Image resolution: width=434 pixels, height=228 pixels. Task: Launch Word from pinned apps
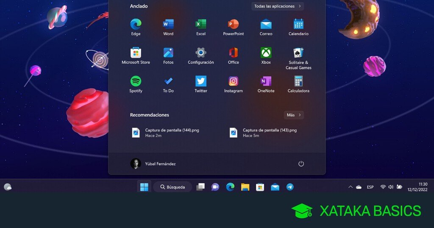tap(168, 28)
